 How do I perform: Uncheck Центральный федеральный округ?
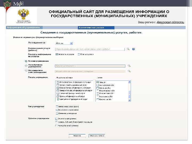tap(58, 99)
